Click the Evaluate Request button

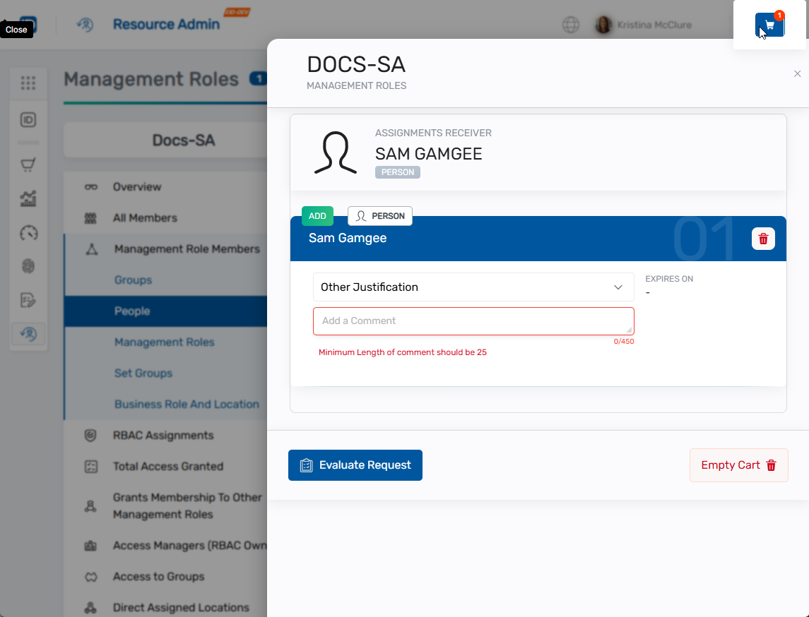[355, 465]
